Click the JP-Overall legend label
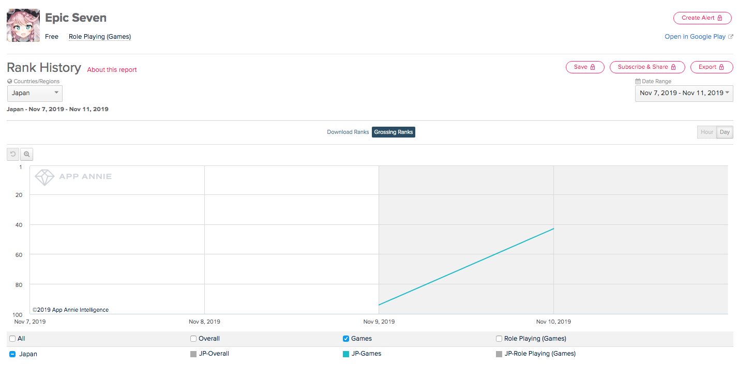738x380 pixels. 214,354
